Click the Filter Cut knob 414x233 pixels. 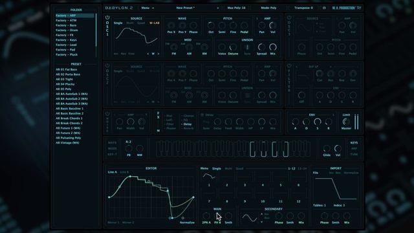[x=320, y=74]
